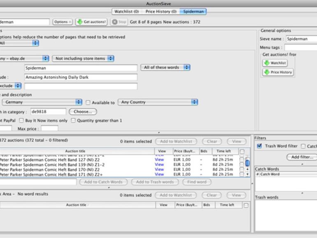Screen dimensions: 317x238
Task: Sort upper table by Bids column
Action: click(205, 151)
